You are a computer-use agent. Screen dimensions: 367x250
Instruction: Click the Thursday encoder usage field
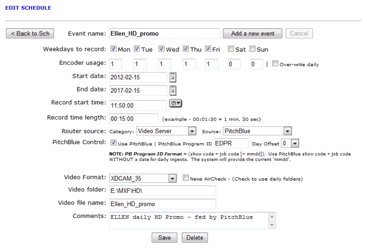coord(189,64)
